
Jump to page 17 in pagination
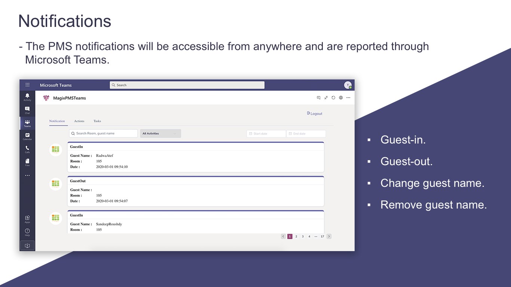click(322, 237)
